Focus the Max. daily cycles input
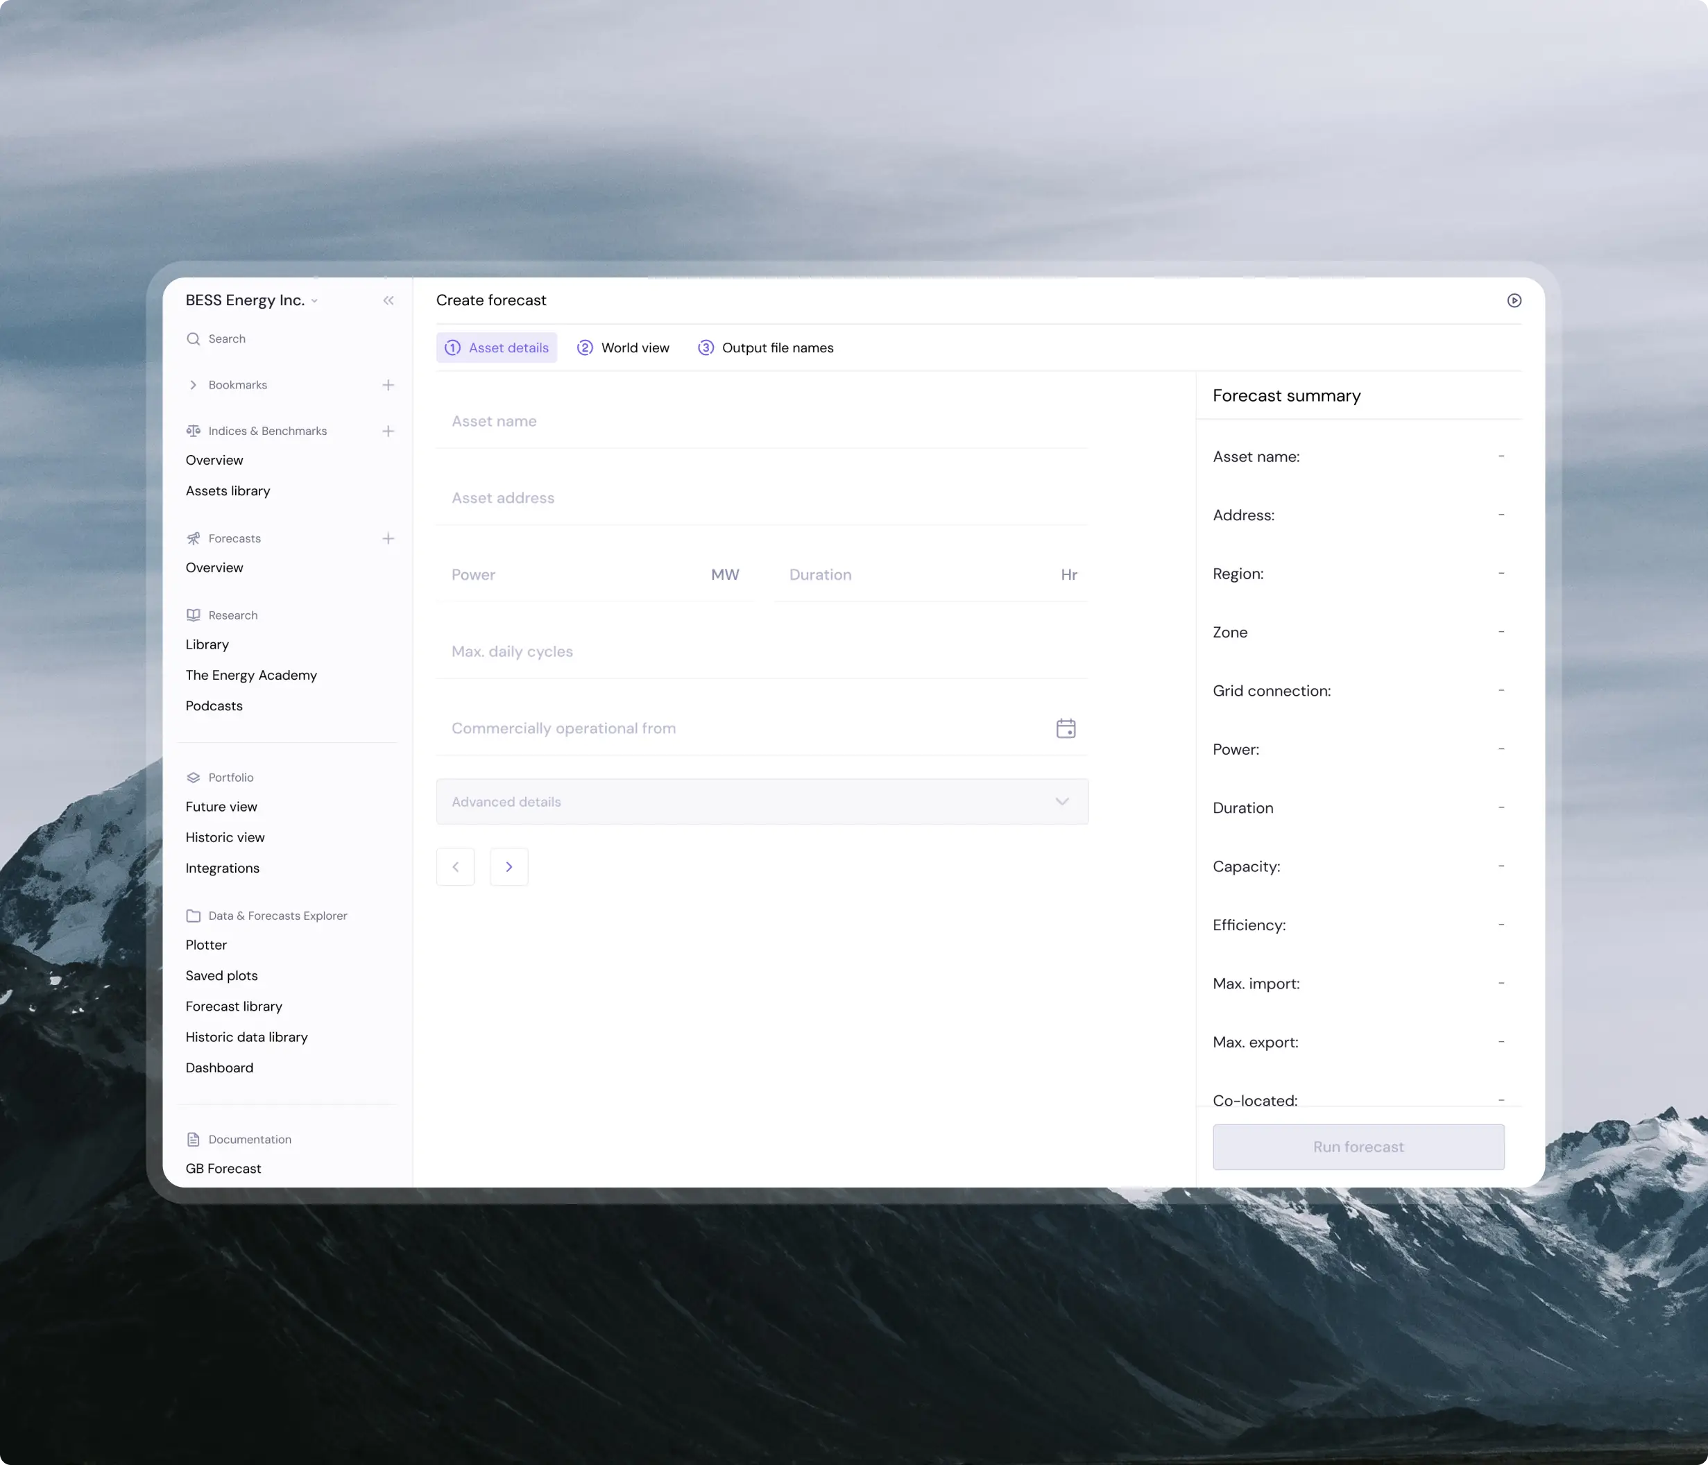The width and height of the screenshot is (1708, 1465). tap(762, 652)
